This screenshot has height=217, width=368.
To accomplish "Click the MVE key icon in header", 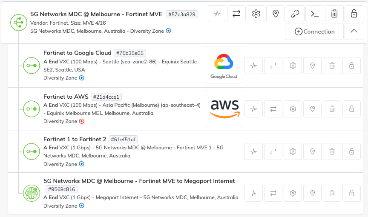I will click(295, 14).
